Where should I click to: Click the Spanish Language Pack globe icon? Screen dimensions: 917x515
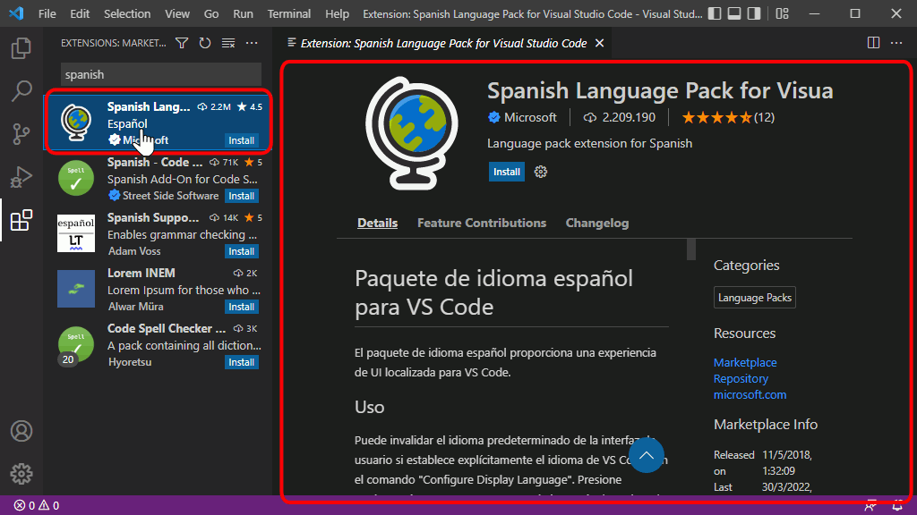click(x=76, y=122)
